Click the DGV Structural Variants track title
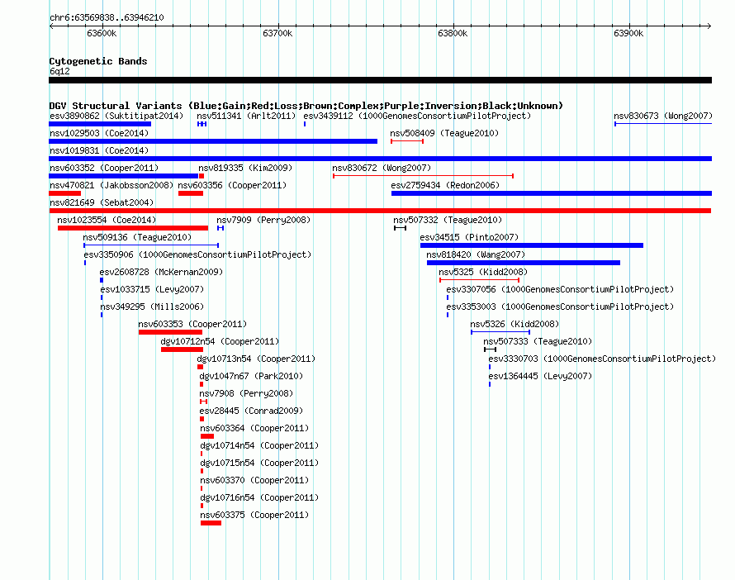The image size is (735, 580). click(306, 106)
